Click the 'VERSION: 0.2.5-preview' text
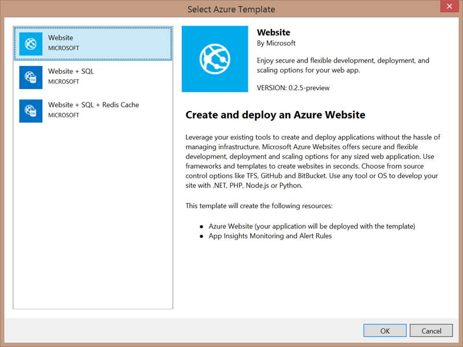This screenshot has width=463, height=347. click(x=293, y=88)
